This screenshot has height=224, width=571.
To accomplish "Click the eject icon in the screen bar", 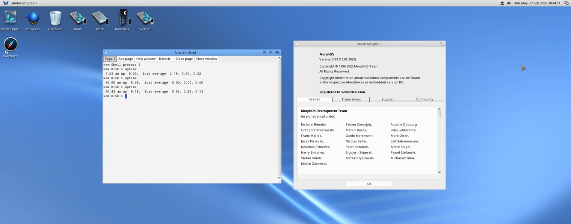I will [x=502, y=3].
